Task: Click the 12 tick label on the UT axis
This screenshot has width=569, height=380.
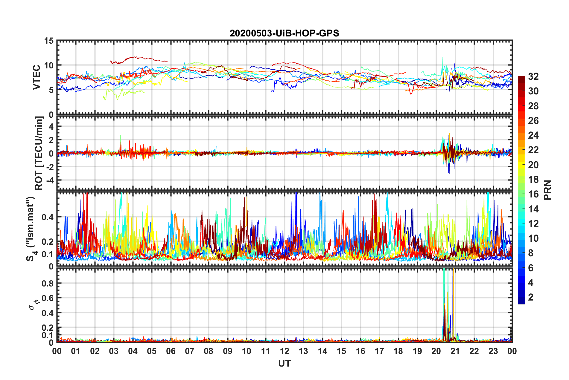Action: tap(284, 351)
